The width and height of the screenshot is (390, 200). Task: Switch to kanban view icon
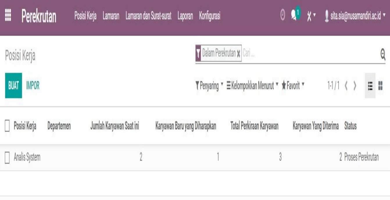(x=380, y=86)
